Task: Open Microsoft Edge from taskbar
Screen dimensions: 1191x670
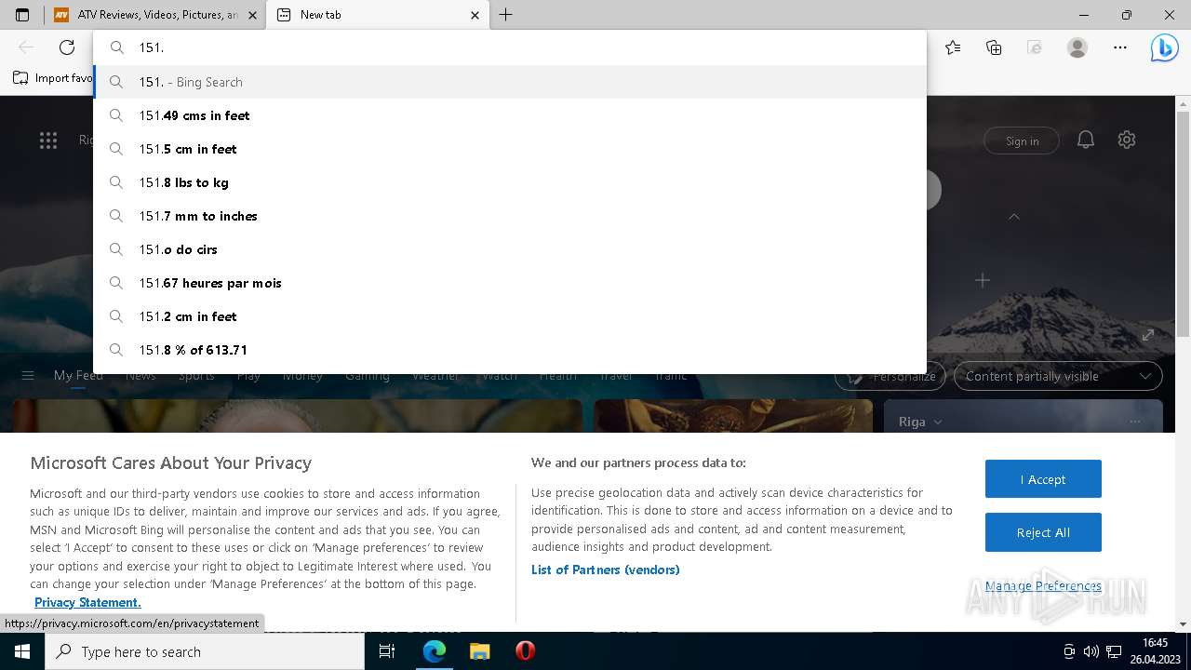Action: [435, 651]
